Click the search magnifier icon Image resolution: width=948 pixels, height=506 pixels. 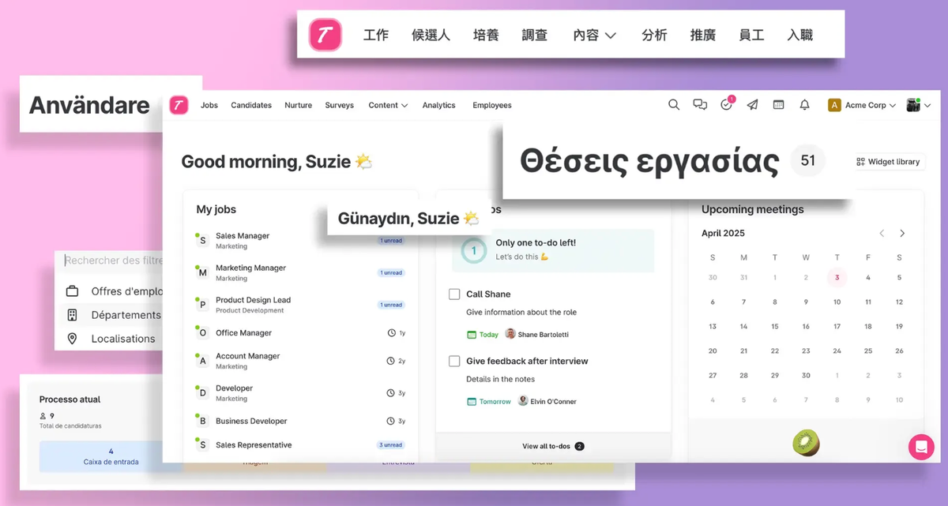coord(674,105)
